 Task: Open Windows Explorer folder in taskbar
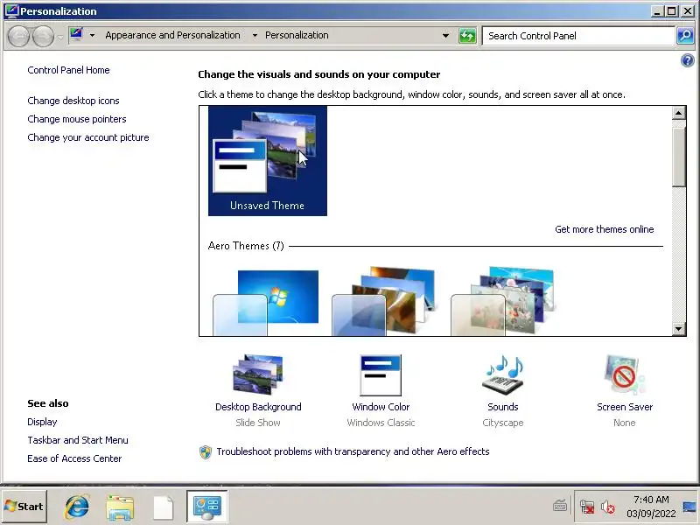tap(120, 507)
